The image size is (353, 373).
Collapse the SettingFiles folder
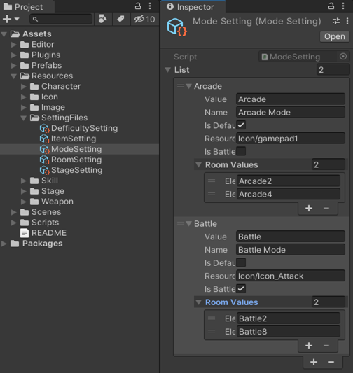23,118
